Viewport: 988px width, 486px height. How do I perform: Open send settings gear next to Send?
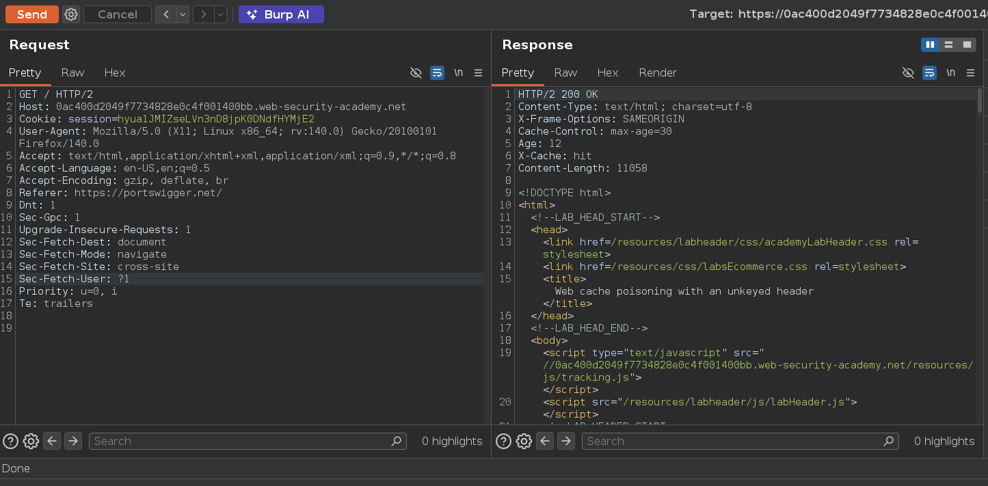[71, 14]
